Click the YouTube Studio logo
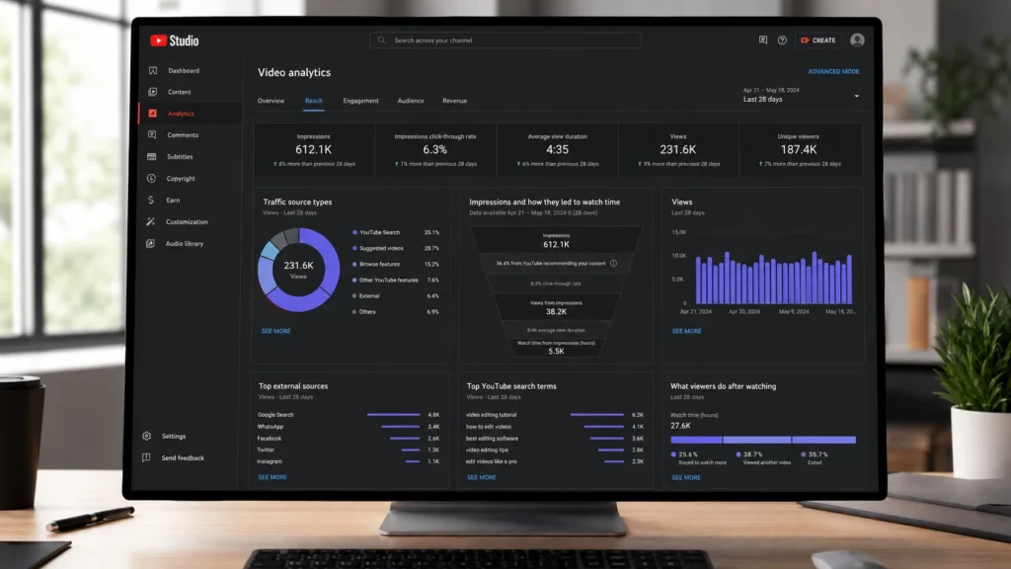1011x569 pixels. click(174, 41)
